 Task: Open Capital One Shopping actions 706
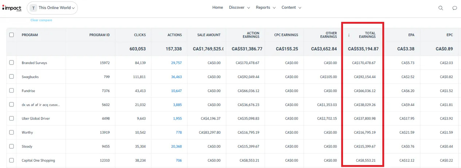pyautogui.click(x=179, y=160)
